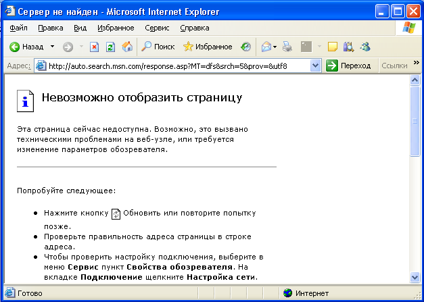
Task: Click the Интернет zone globe icon
Action: click(x=287, y=293)
